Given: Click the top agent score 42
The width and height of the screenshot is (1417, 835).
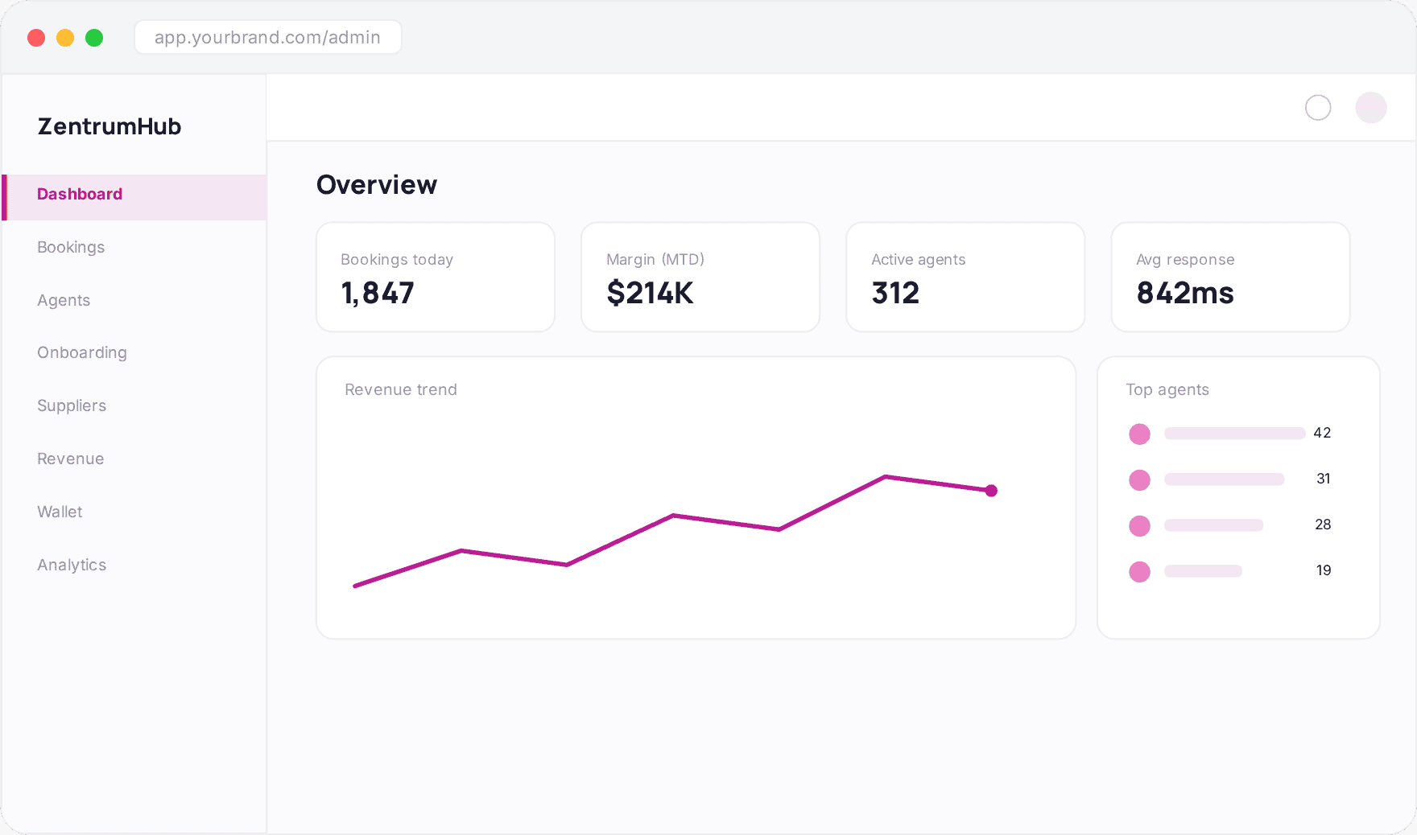Looking at the screenshot, I should point(1322,433).
